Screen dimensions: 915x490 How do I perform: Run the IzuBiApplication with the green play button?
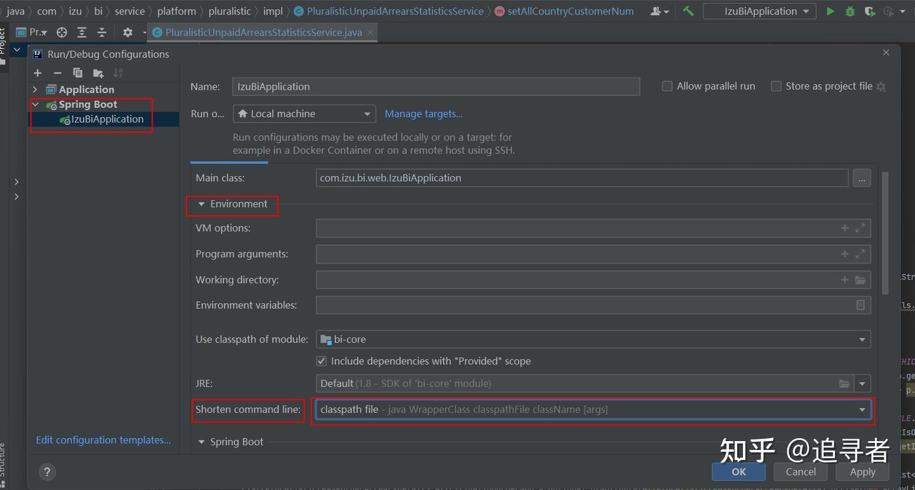830,11
